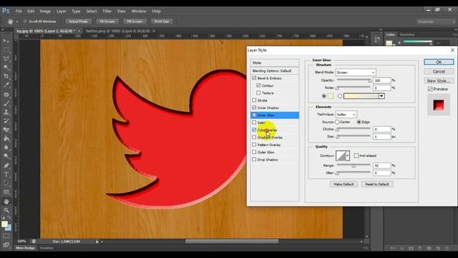Image resolution: width=458 pixels, height=258 pixels.
Task: Enable the Drop Shadow checkbox
Action: tap(254, 160)
